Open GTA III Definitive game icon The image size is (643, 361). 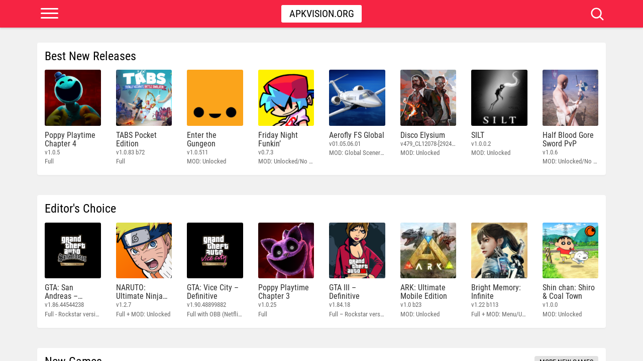[x=357, y=251]
